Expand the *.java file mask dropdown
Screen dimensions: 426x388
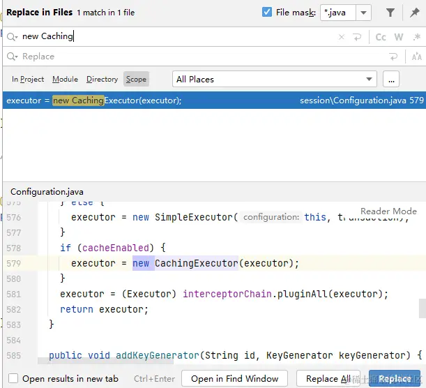363,13
